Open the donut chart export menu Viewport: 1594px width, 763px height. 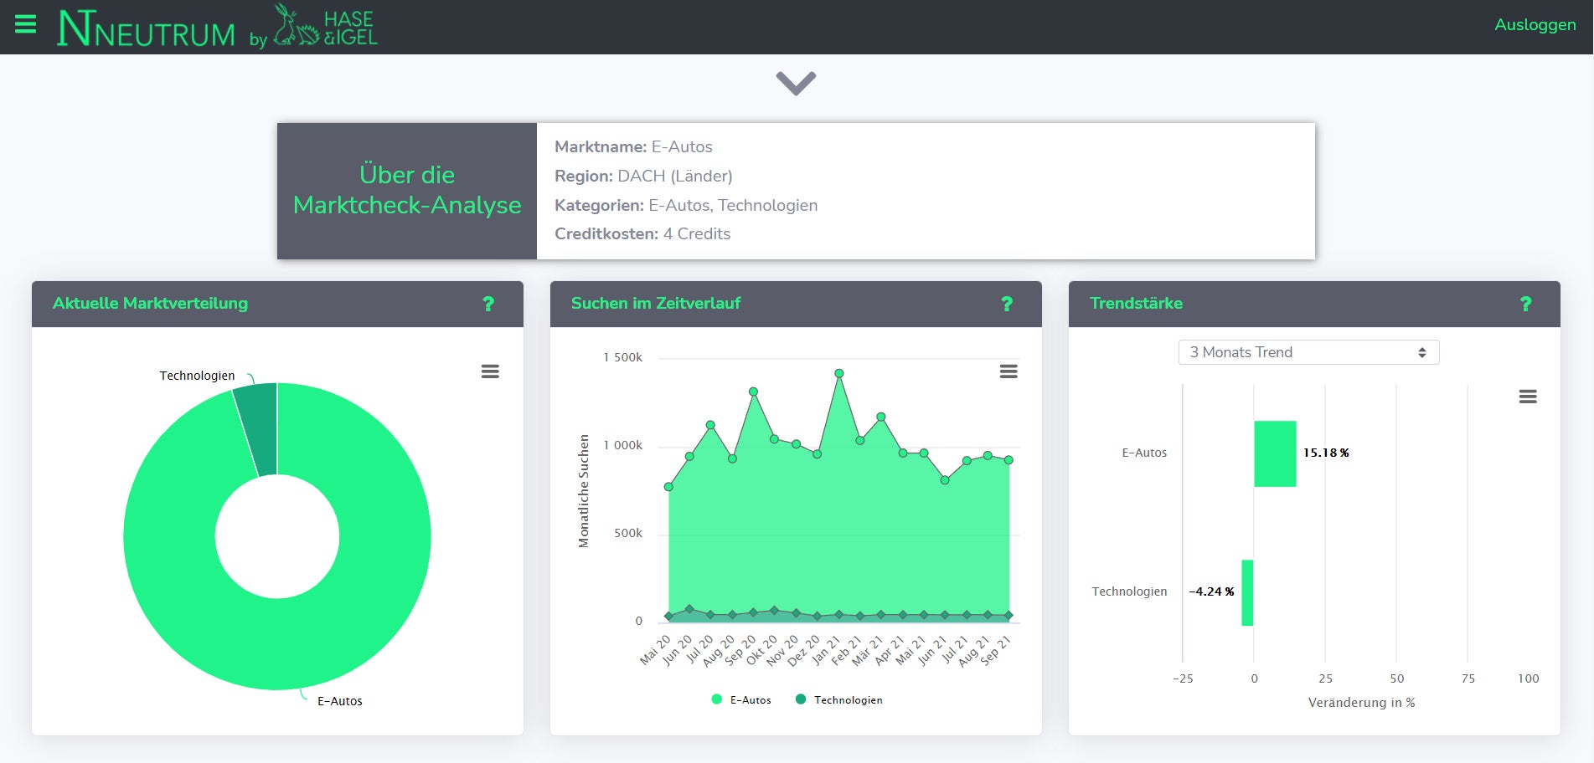coord(490,371)
